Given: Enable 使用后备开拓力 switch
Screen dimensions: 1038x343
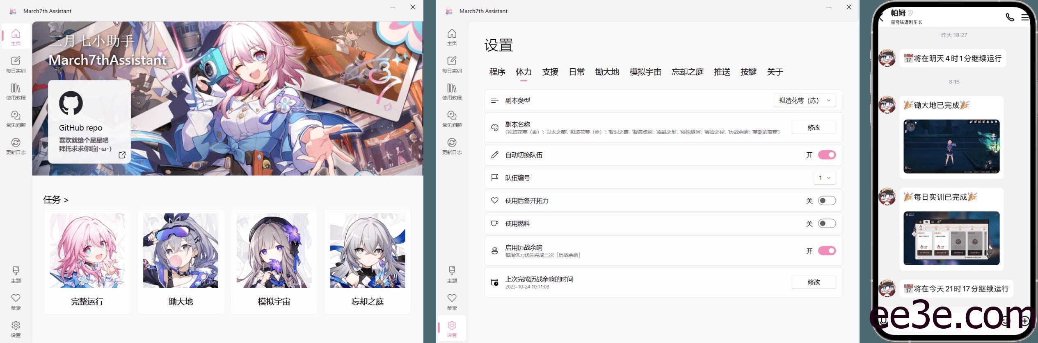Looking at the screenshot, I should tap(827, 201).
